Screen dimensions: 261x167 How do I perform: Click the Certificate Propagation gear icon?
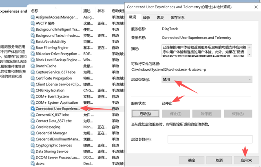click(33, 78)
